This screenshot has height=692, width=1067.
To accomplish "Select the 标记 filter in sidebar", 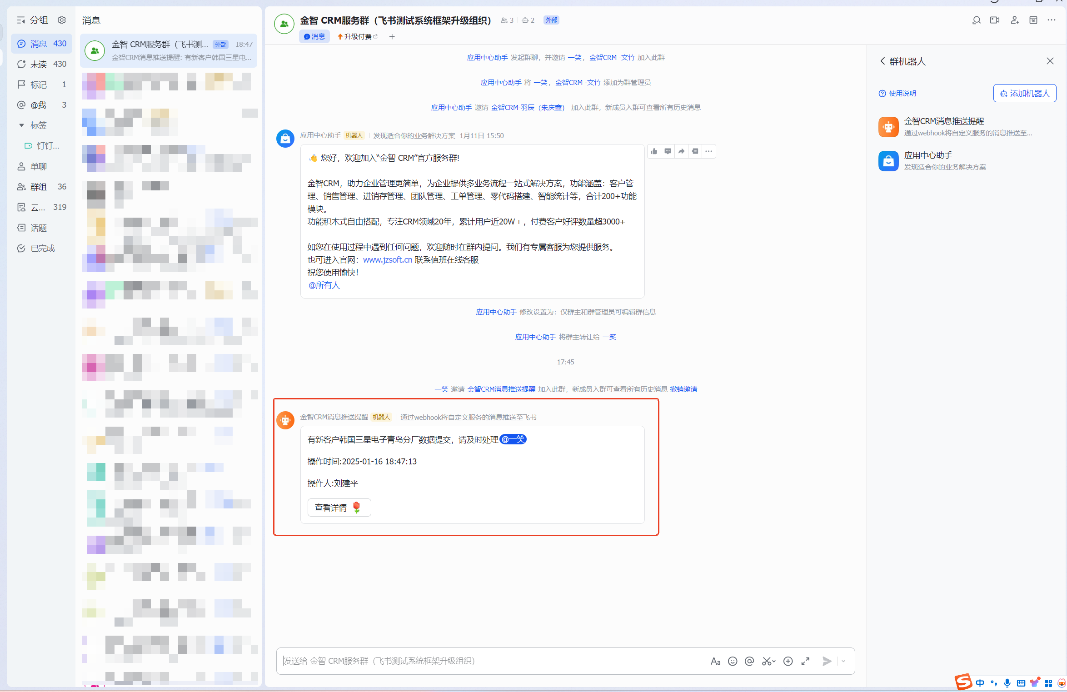I will pos(41,85).
